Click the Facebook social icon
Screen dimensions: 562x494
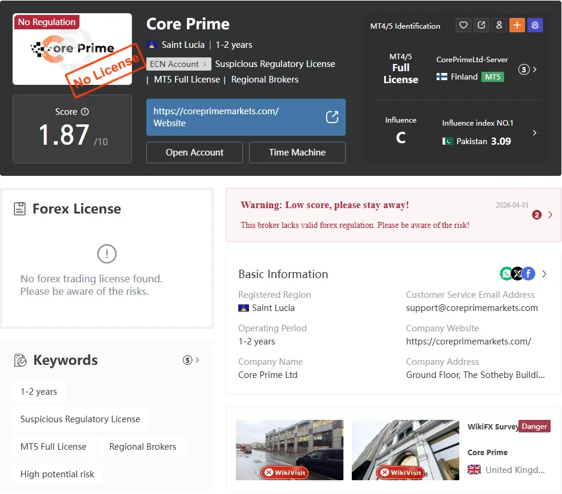(529, 273)
